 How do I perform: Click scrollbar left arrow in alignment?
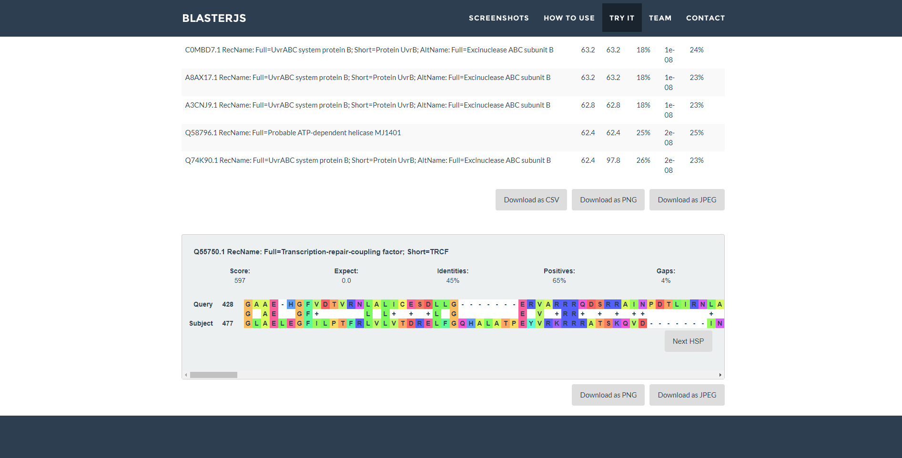coord(186,375)
